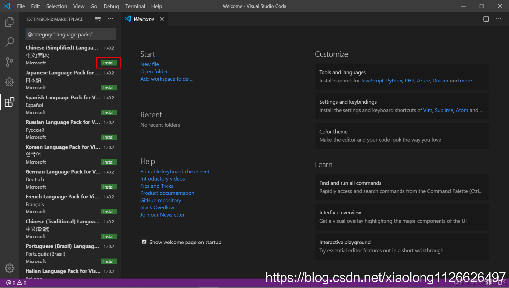
Task: Open Extensions panel more actions menu
Action: 110,19
